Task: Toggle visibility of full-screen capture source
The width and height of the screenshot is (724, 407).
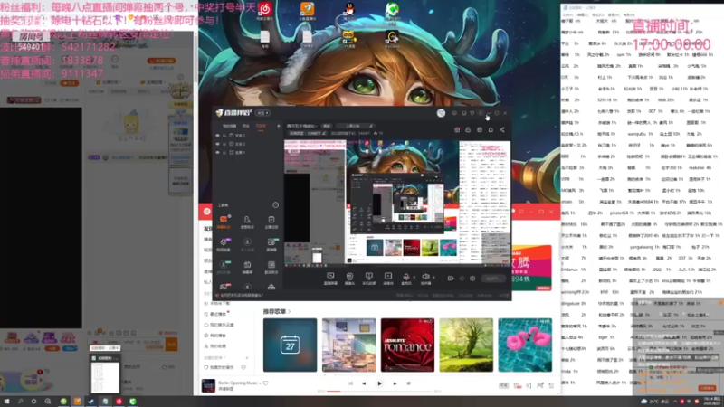Action: [x=217, y=152]
